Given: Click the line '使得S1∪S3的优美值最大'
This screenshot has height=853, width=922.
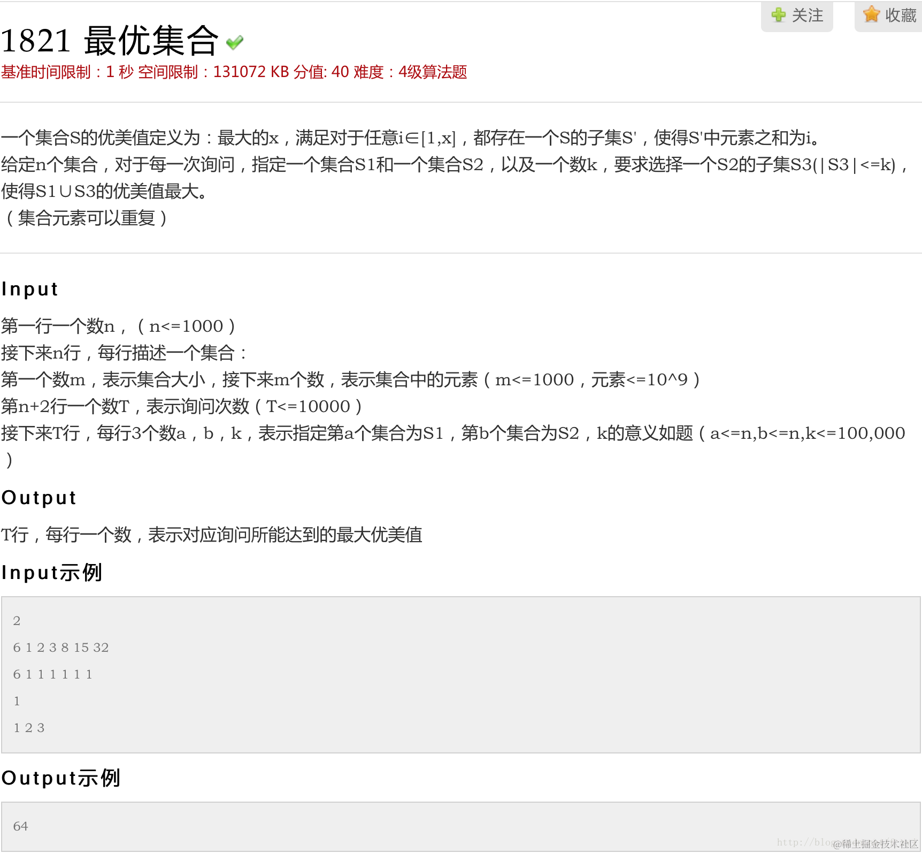Looking at the screenshot, I should click(104, 191).
